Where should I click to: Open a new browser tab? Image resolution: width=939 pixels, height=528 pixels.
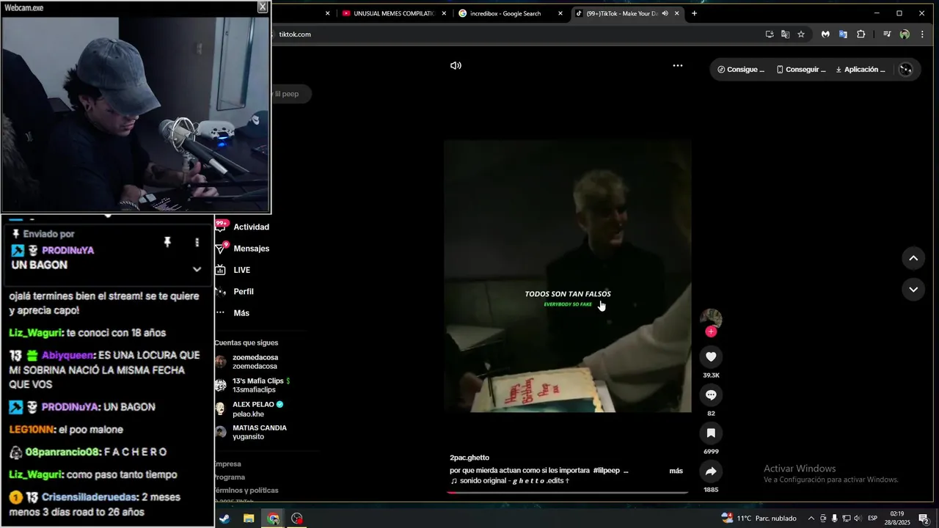pos(694,13)
